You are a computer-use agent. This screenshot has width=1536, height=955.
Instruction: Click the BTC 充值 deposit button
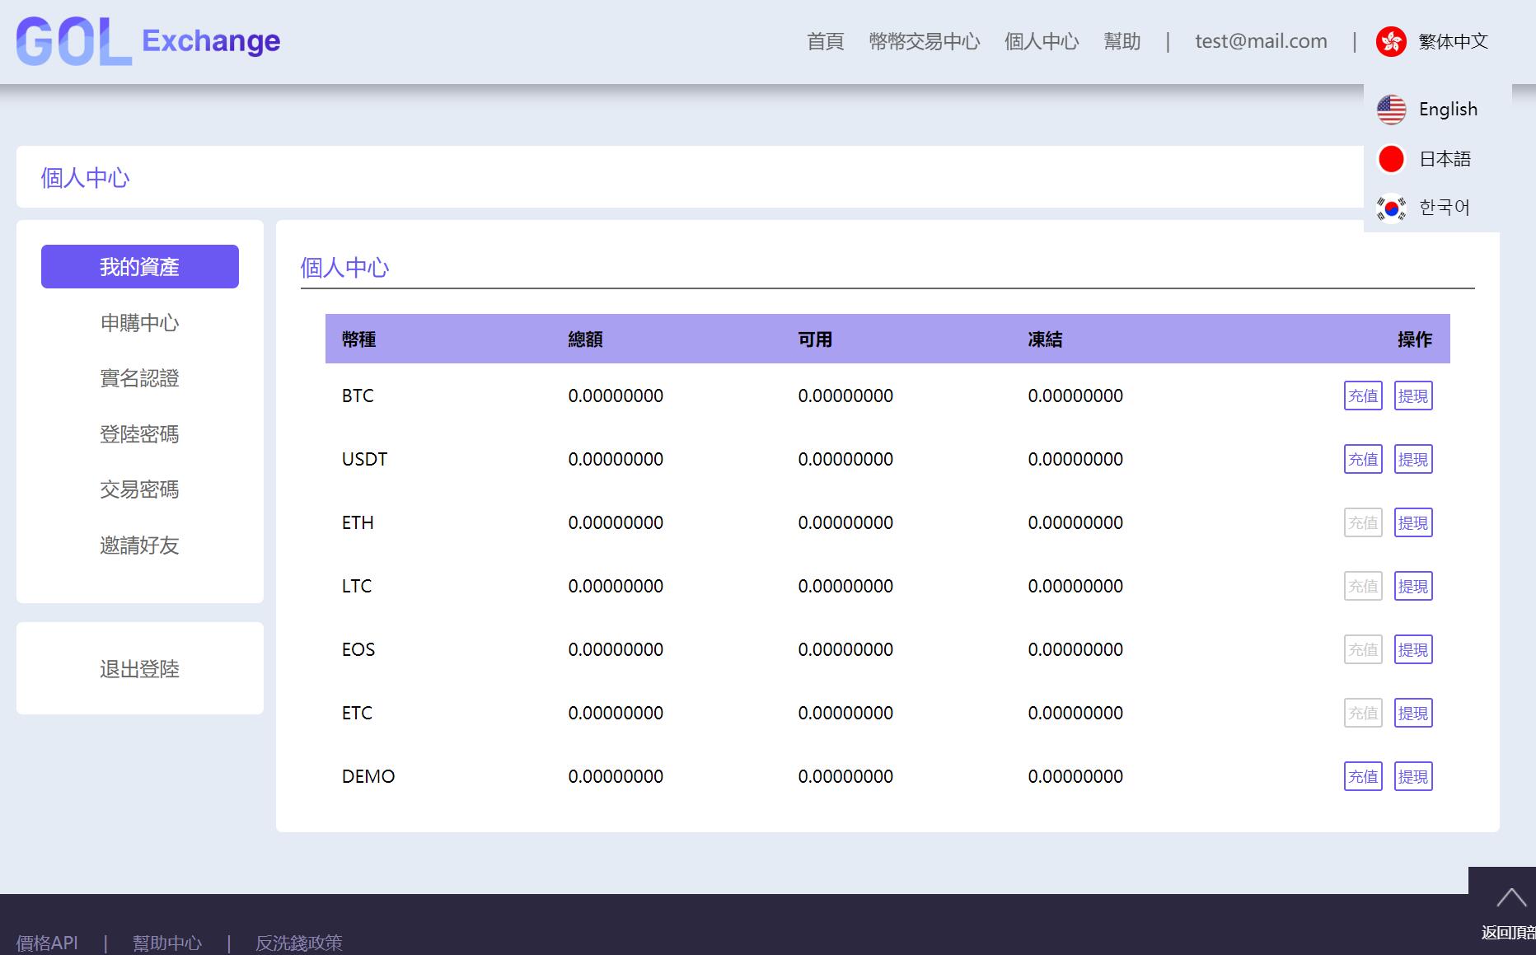point(1362,396)
